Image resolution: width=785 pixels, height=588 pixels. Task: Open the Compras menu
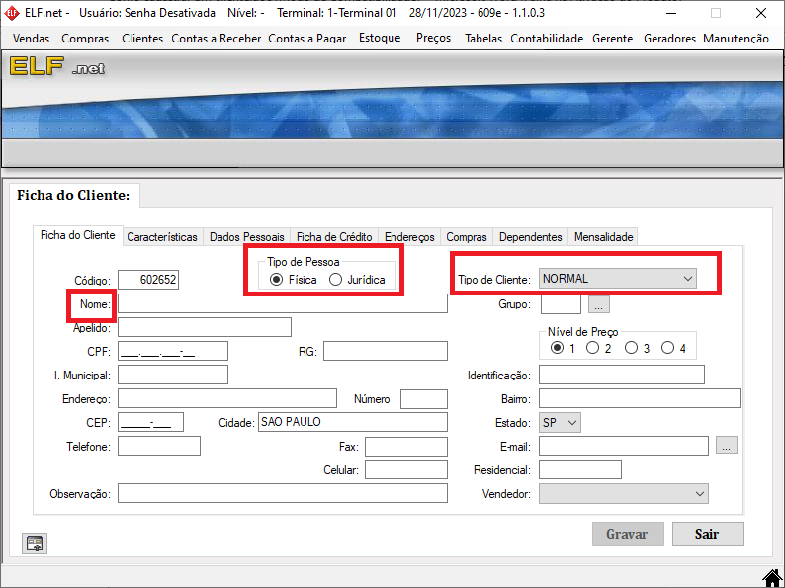[85, 39]
